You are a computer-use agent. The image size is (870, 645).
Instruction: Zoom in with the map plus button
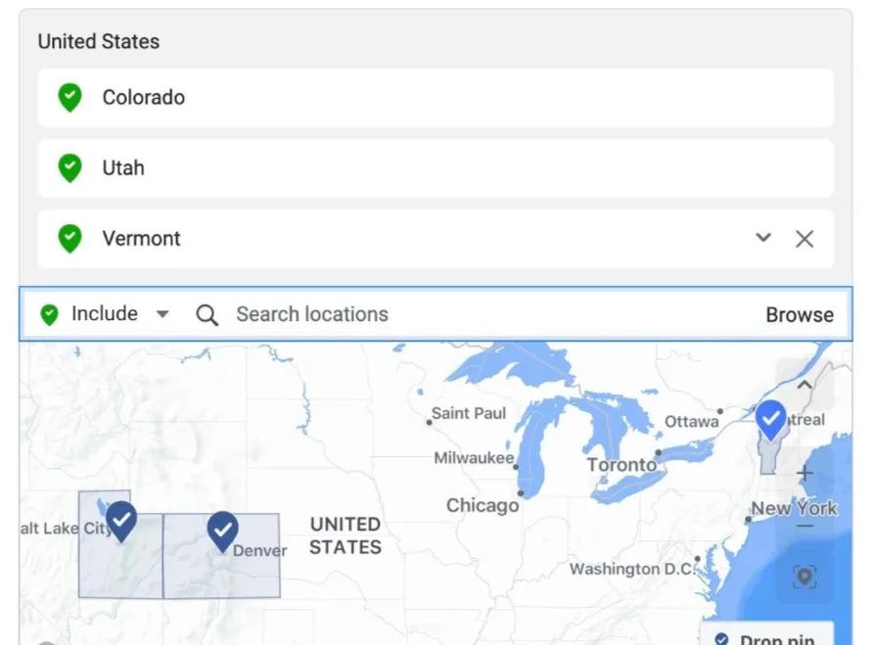(x=804, y=474)
